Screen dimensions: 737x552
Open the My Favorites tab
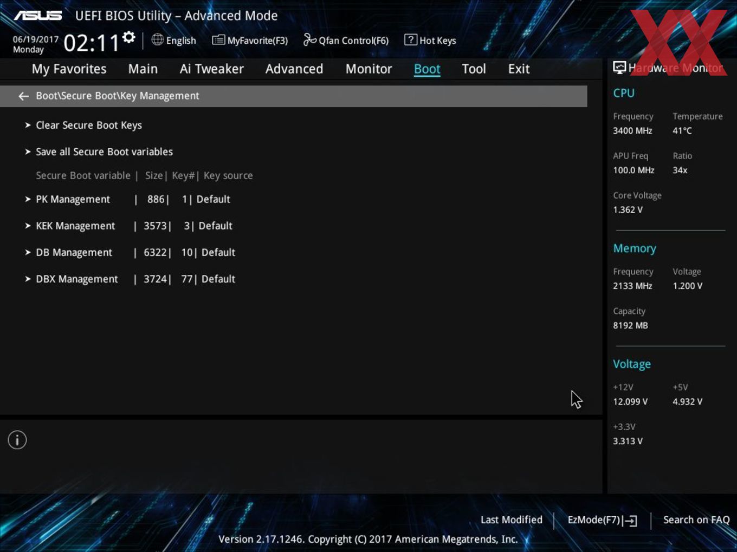pyautogui.click(x=69, y=69)
